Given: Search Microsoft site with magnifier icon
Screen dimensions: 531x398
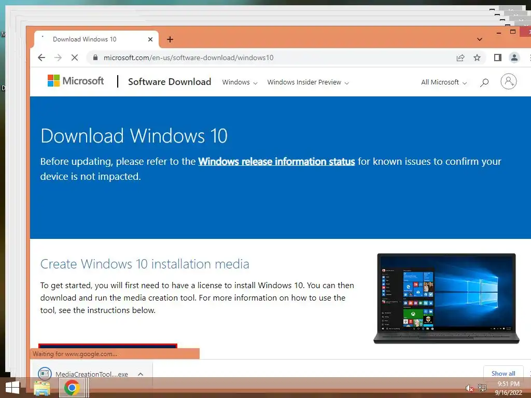Looking at the screenshot, I should (484, 82).
